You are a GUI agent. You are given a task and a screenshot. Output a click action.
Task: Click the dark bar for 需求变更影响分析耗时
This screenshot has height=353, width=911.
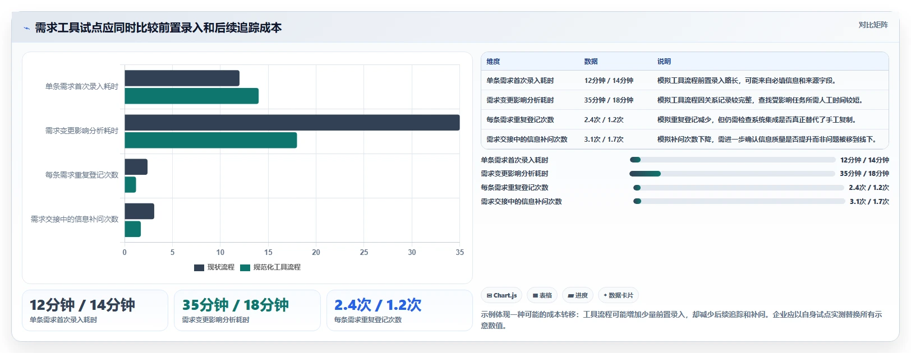pyautogui.click(x=292, y=123)
